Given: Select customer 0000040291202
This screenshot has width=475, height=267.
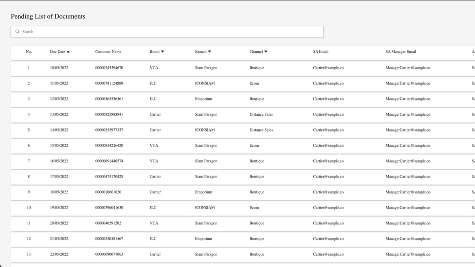Looking at the screenshot, I should click(108, 223).
